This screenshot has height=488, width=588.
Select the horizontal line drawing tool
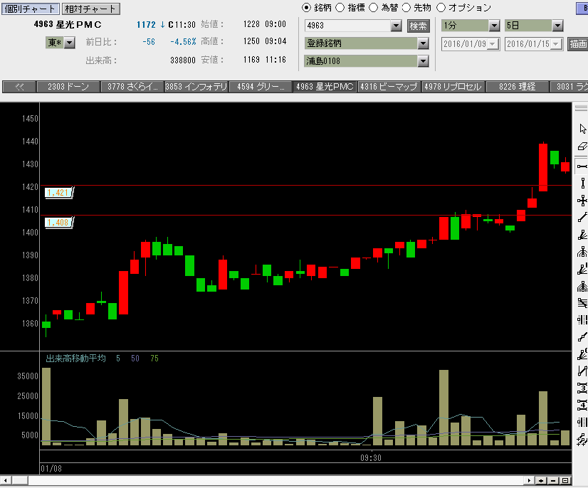[582, 166]
